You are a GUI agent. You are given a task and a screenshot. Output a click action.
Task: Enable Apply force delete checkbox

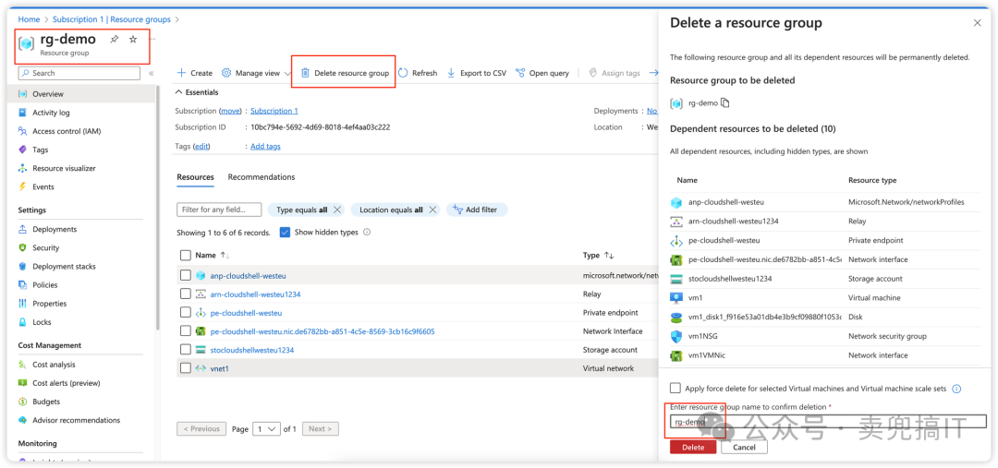click(675, 388)
